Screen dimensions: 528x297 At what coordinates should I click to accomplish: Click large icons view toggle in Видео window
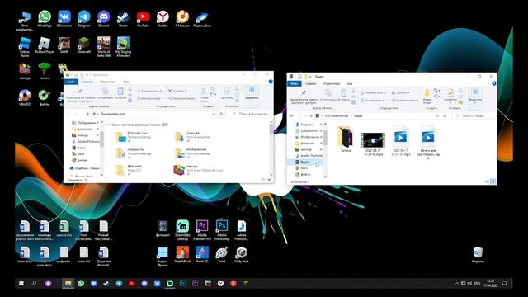pos(493,181)
